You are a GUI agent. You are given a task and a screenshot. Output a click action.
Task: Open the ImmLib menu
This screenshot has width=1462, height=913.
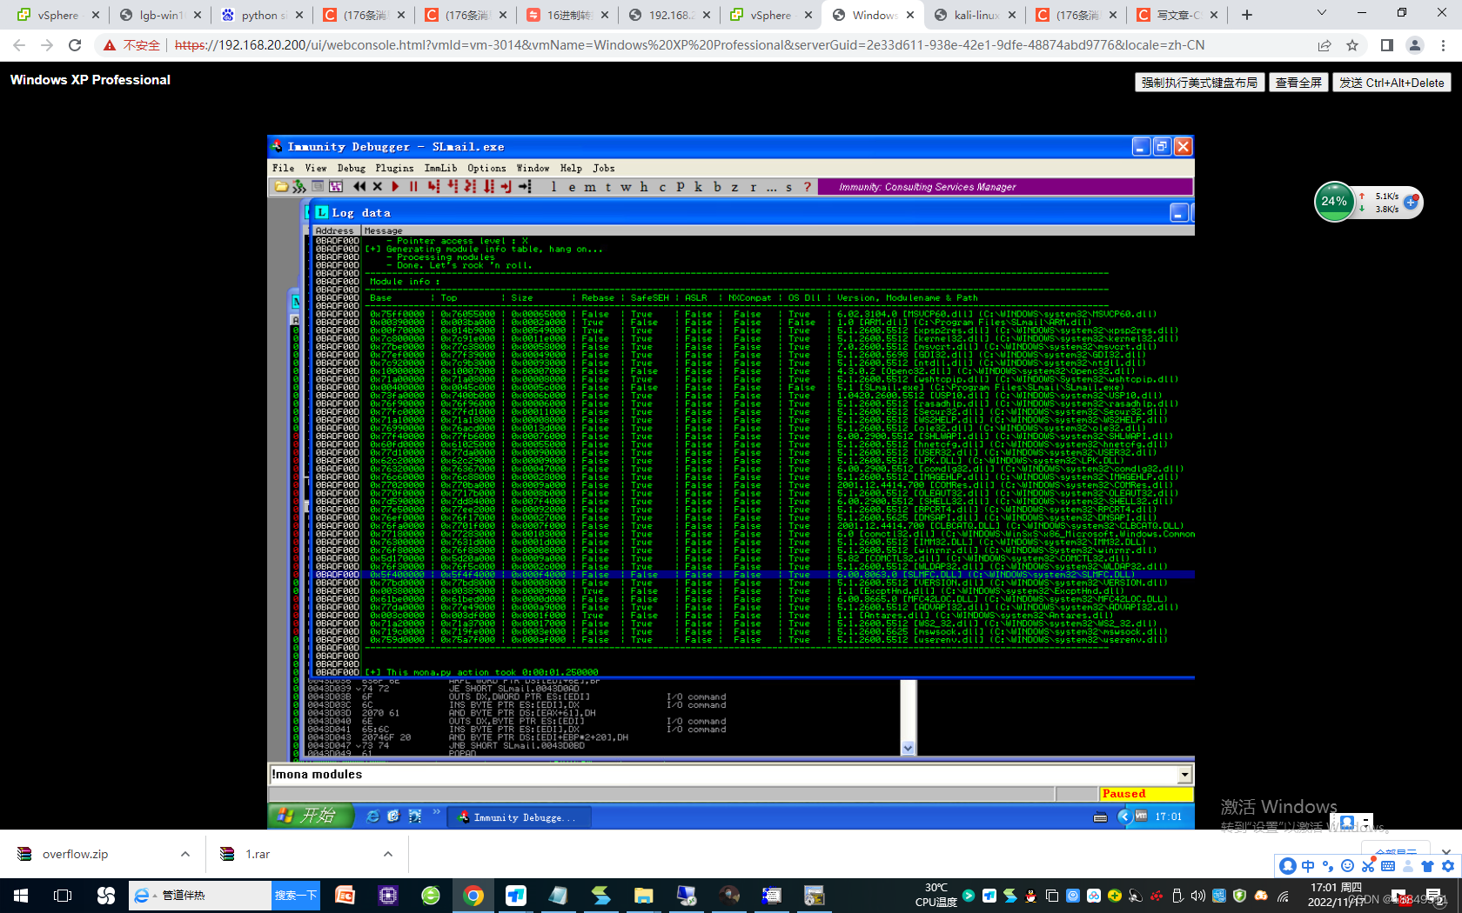point(440,168)
